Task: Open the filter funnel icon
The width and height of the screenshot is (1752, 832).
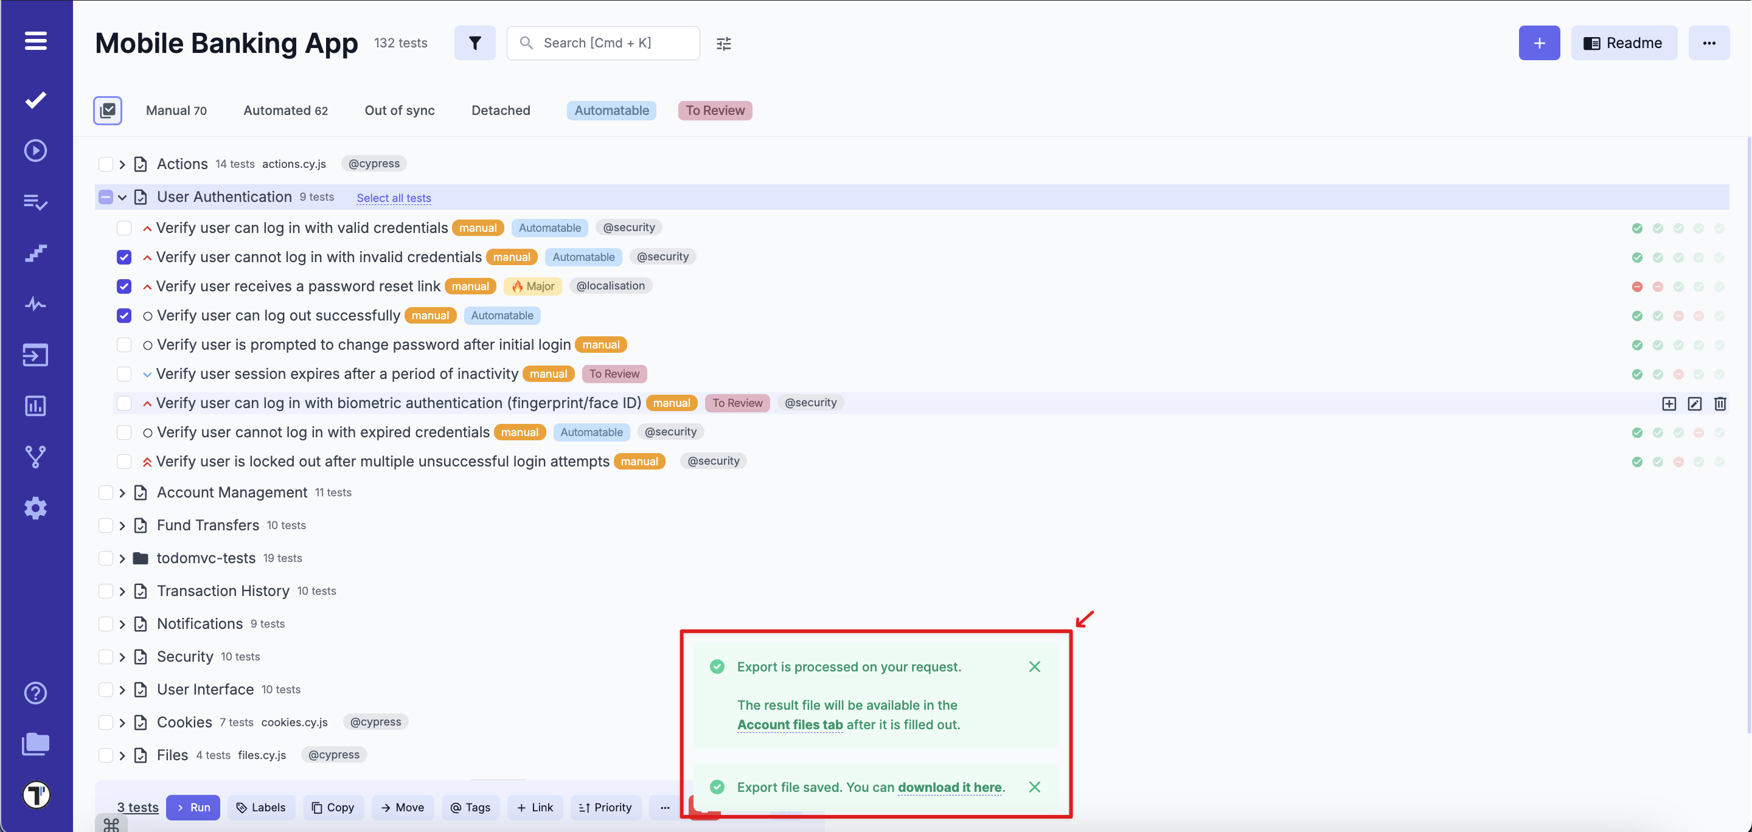Action: 474,43
